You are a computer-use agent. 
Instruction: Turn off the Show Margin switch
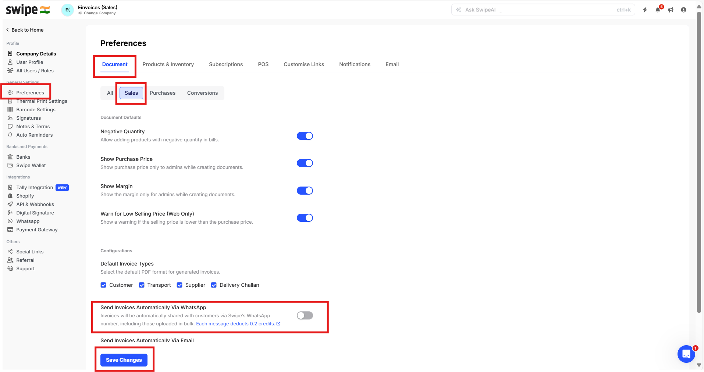(x=305, y=191)
